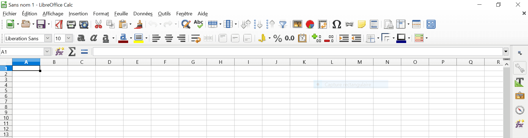Screen dimensions: 528x138
Task: Apply yellow background highlight color
Action: click(x=139, y=38)
